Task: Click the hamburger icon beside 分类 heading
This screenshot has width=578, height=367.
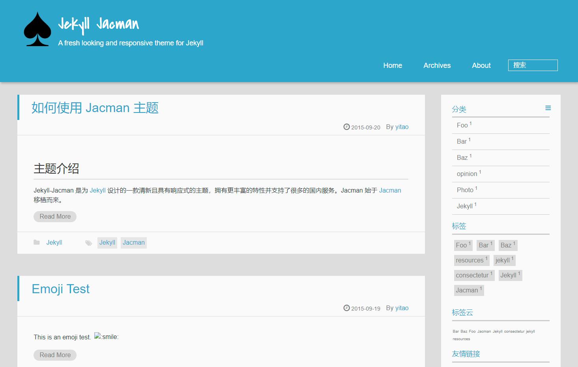Action: click(x=548, y=108)
